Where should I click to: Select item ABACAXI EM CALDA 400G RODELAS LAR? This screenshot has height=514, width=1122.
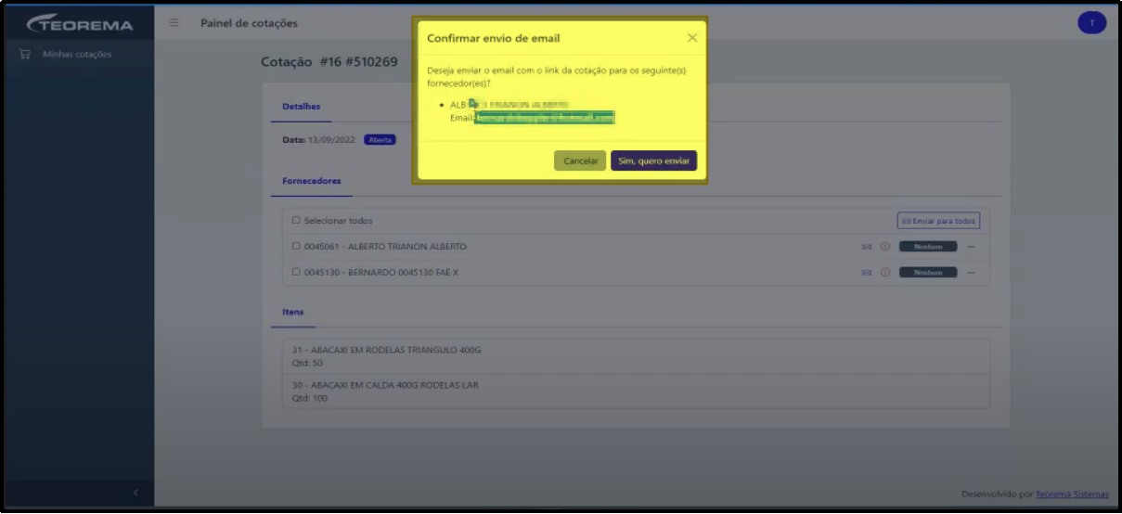coord(636,391)
